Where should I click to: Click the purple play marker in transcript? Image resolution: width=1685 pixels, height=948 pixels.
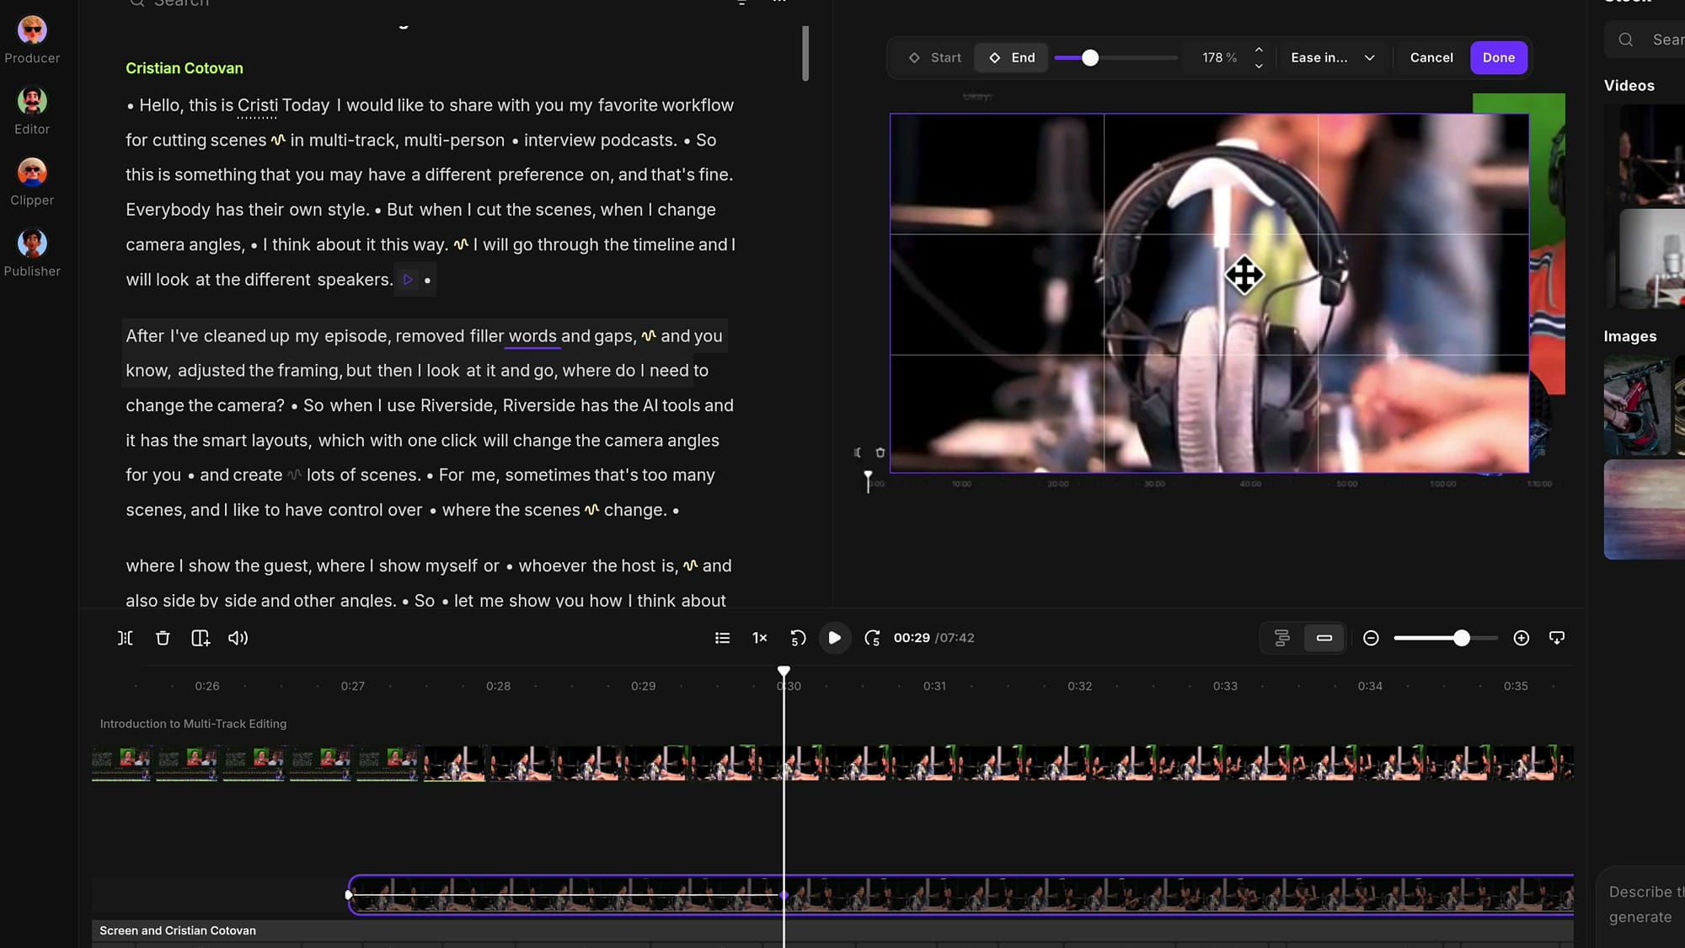(408, 279)
